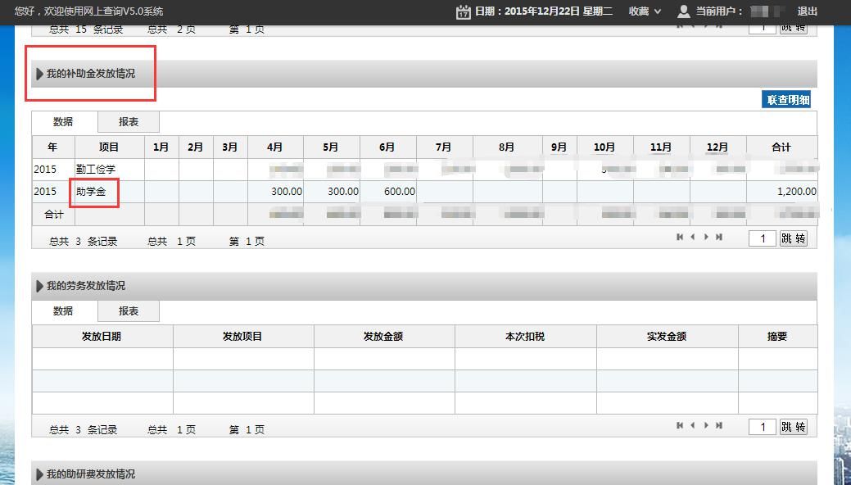
Task: Click 跳转 button under 补助金 table
Action: [x=793, y=238]
